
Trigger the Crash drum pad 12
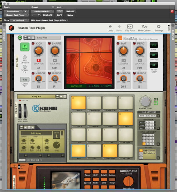126,119
